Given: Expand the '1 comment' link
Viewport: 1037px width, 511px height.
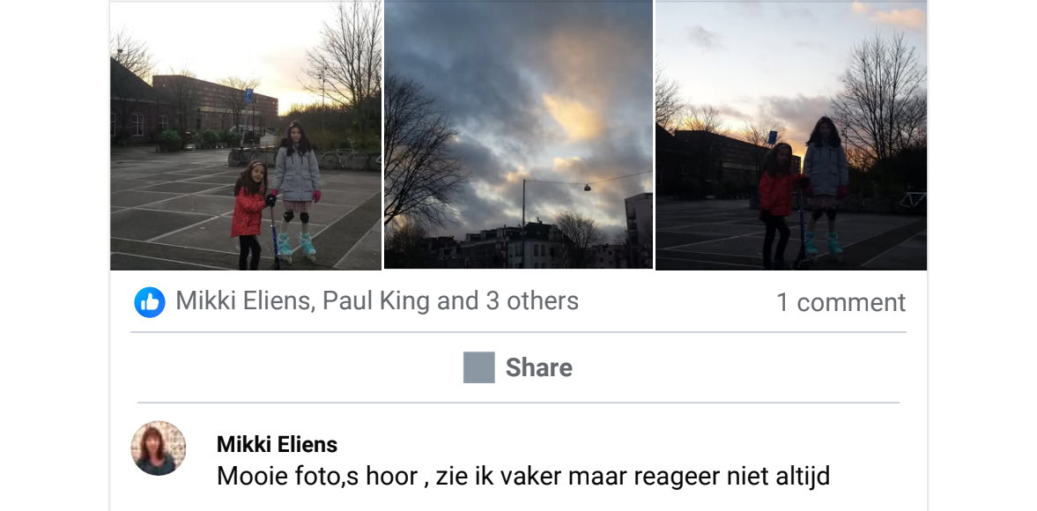Looking at the screenshot, I should point(841,302).
